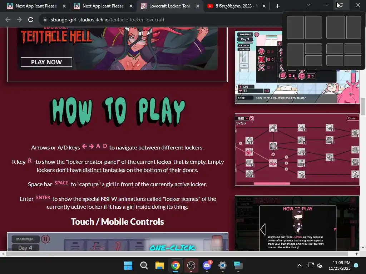366x274 pixels.
Task: Click the text "Arrows or A/D keys"
Action: pyautogui.click(x=55, y=147)
